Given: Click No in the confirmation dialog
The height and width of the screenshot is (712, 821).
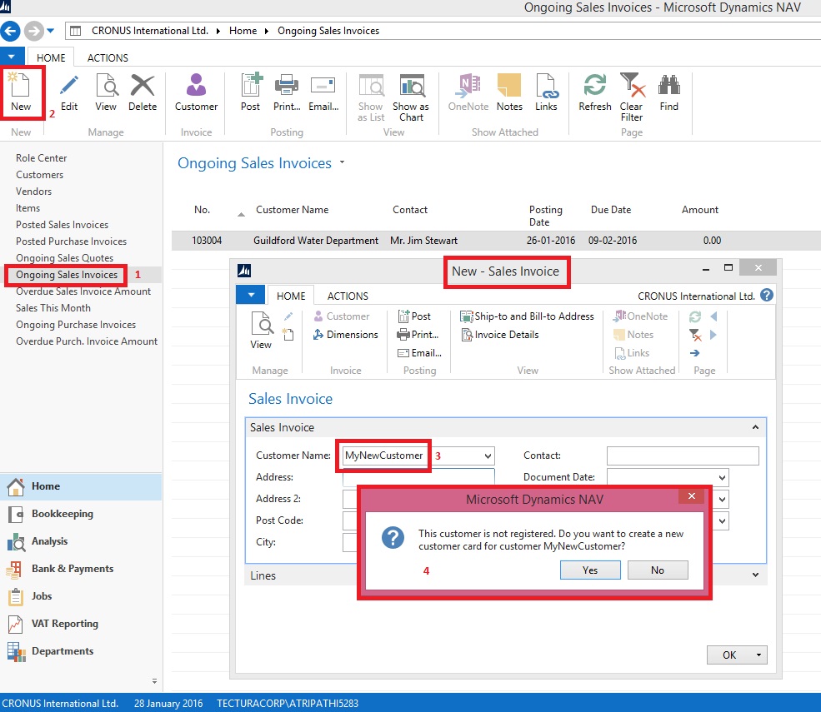Looking at the screenshot, I should [x=658, y=570].
